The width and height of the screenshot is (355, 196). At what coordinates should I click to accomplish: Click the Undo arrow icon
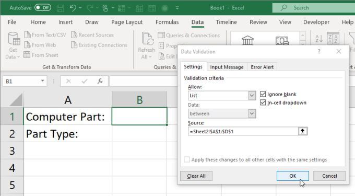pos(73,8)
